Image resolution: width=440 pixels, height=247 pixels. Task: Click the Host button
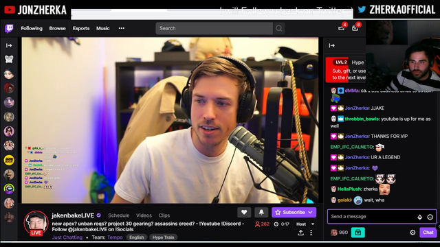click(x=301, y=224)
